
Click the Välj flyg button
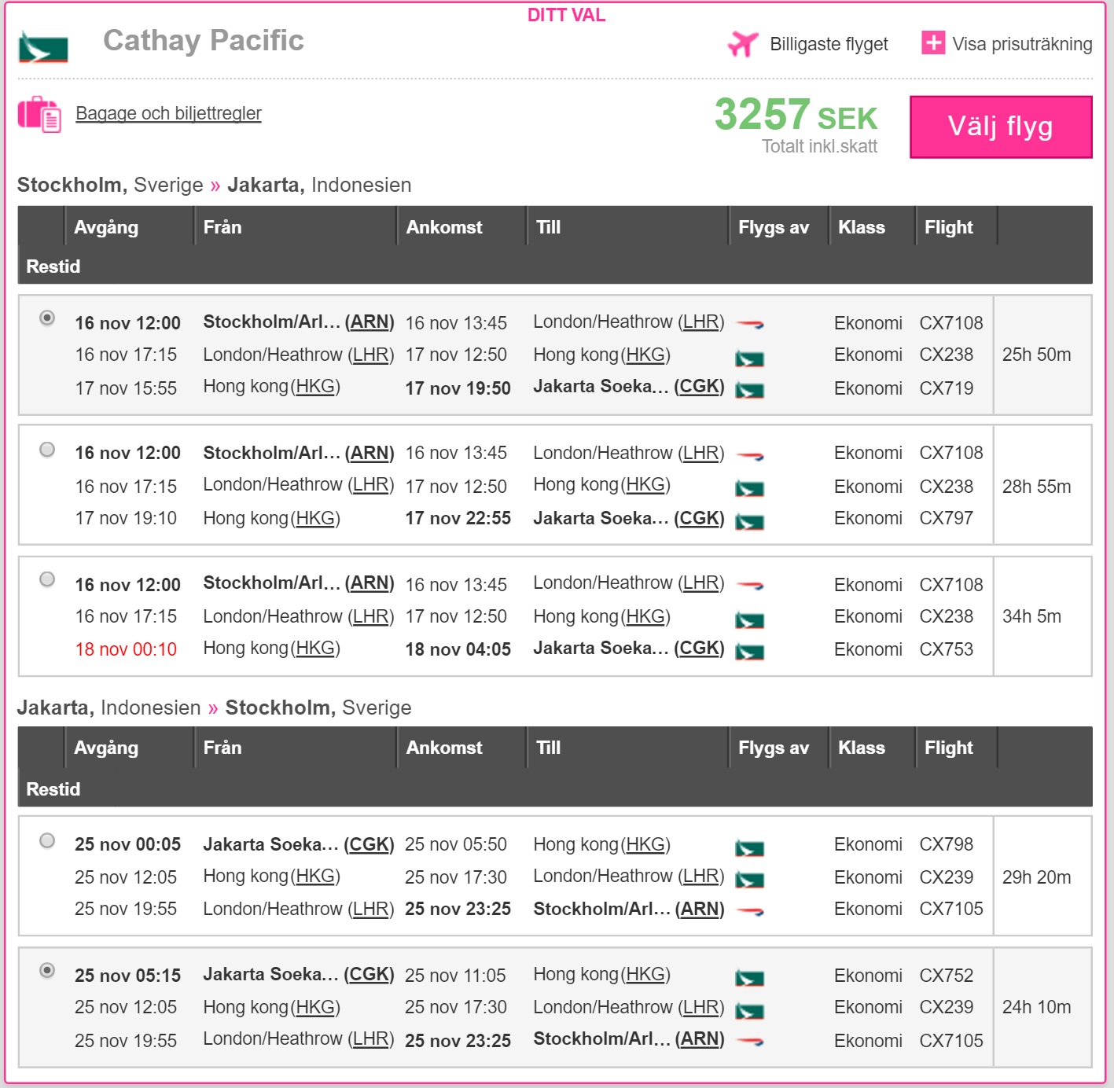[x=1001, y=127]
